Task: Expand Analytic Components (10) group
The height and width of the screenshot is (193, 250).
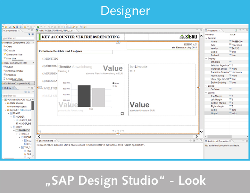Action: pos(18,42)
